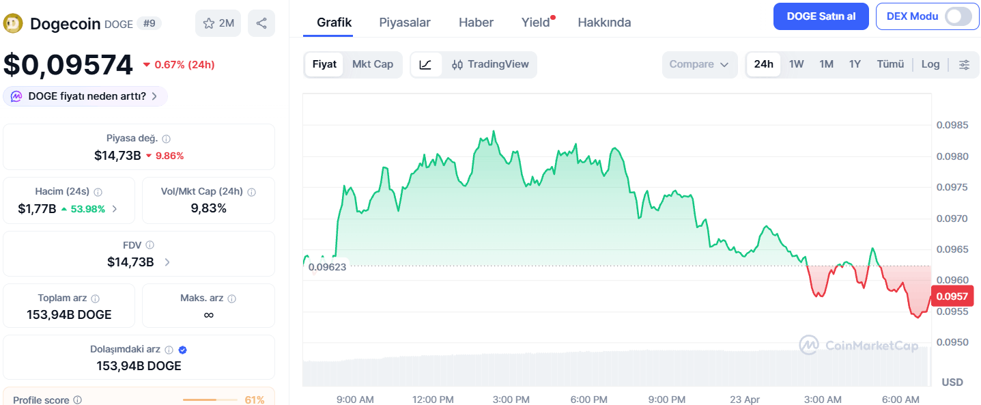
Task: Open the Yield tab
Action: click(537, 22)
